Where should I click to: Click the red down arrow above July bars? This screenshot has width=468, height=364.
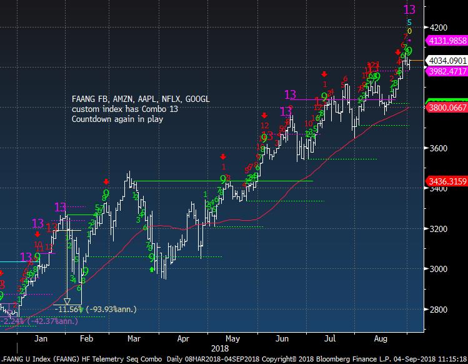pos(324,74)
